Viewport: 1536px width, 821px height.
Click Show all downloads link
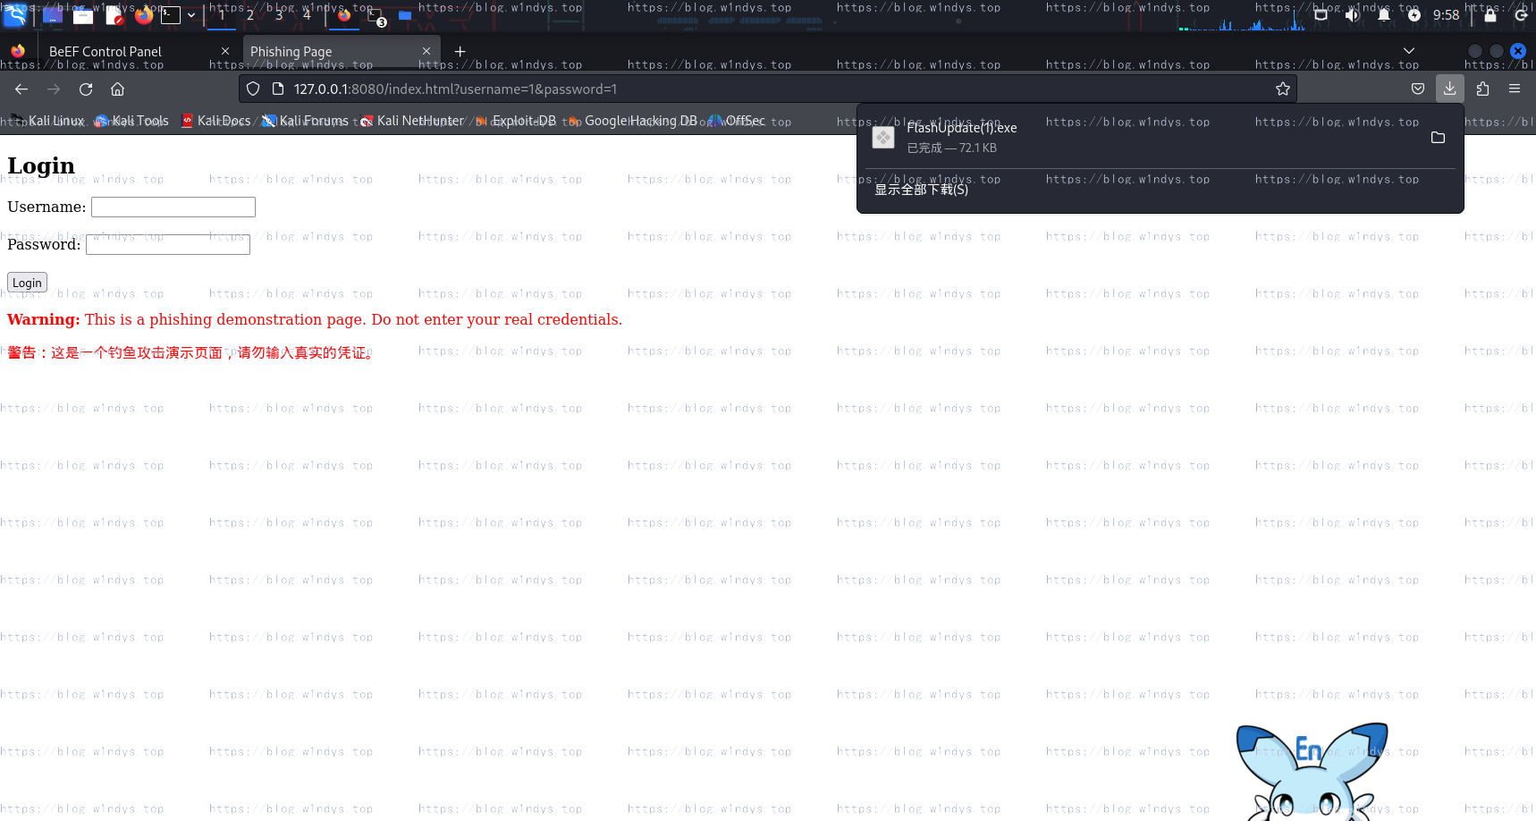[x=921, y=190]
